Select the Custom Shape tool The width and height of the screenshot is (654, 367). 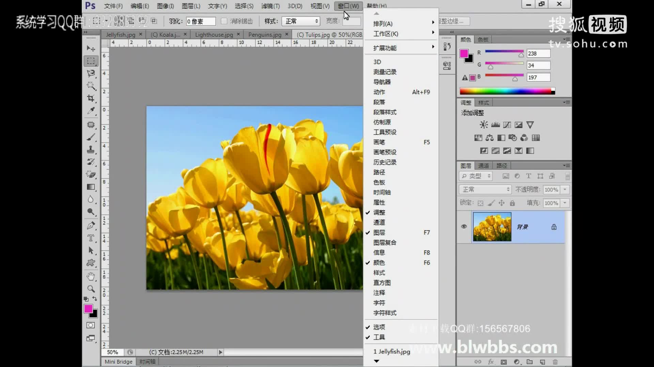(91, 263)
